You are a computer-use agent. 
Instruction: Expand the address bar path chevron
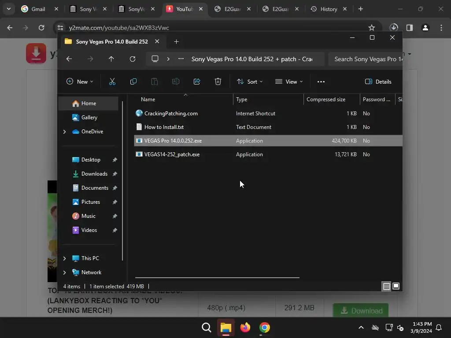click(x=168, y=59)
